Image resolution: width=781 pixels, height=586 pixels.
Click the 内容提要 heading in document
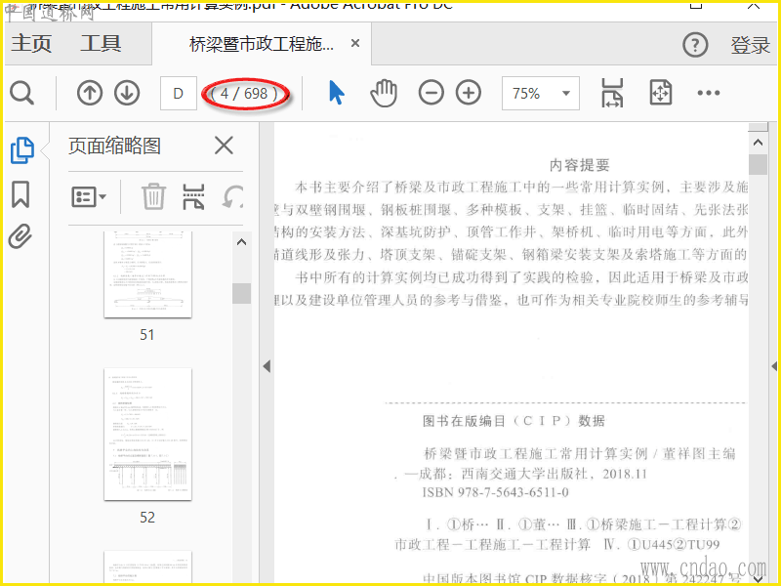580,165
